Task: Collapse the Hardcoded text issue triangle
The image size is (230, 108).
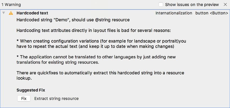Action: 4,13
